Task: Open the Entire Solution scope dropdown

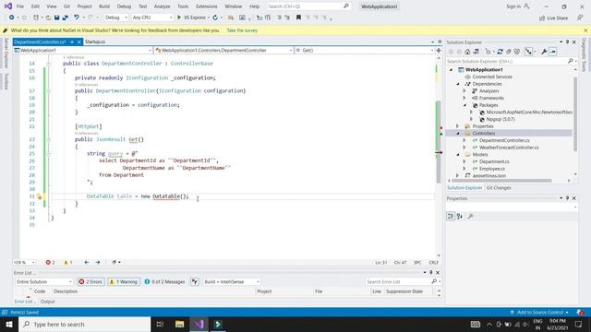Action: 43,281
